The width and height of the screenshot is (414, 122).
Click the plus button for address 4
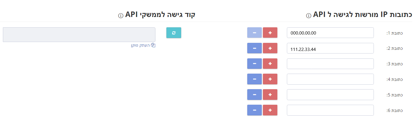[x=270, y=79]
